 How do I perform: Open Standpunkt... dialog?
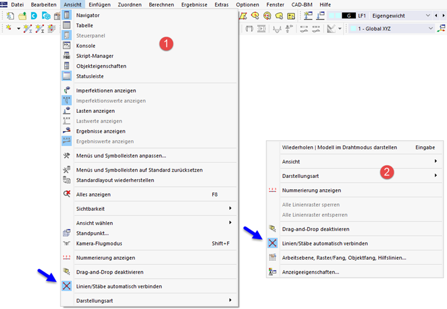pyautogui.click(x=149, y=233)
